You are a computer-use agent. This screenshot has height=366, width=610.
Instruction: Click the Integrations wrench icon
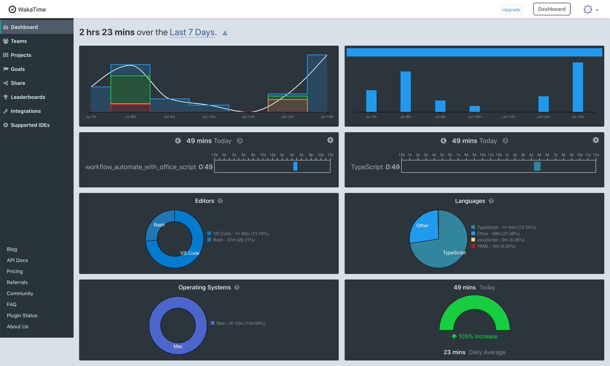click(x=6, y=111)
